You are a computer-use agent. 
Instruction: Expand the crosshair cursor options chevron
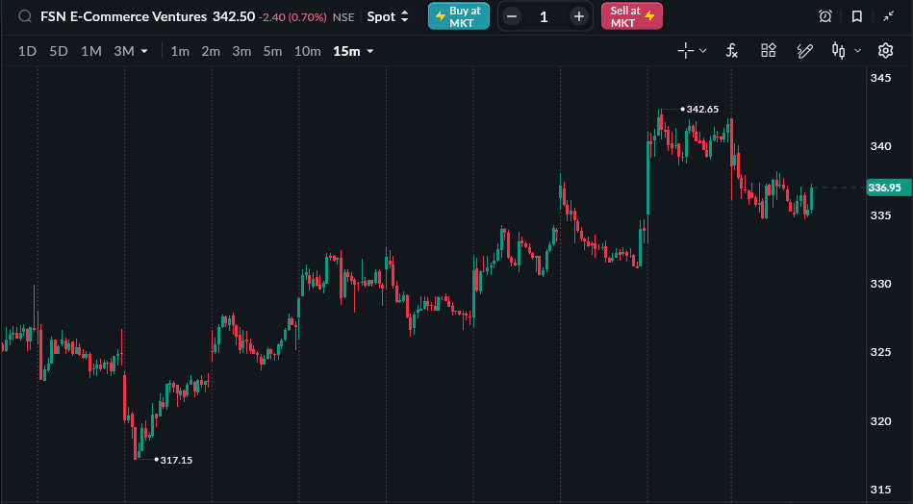tap(703, 51)
